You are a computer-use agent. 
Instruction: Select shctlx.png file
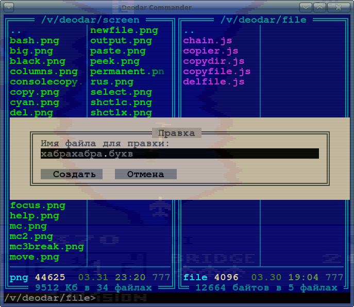tap(121, 113)
